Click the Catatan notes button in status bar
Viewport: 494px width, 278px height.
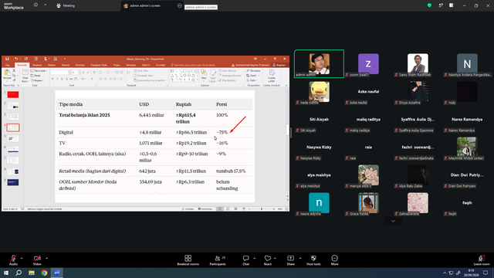[x=188, y=209]
